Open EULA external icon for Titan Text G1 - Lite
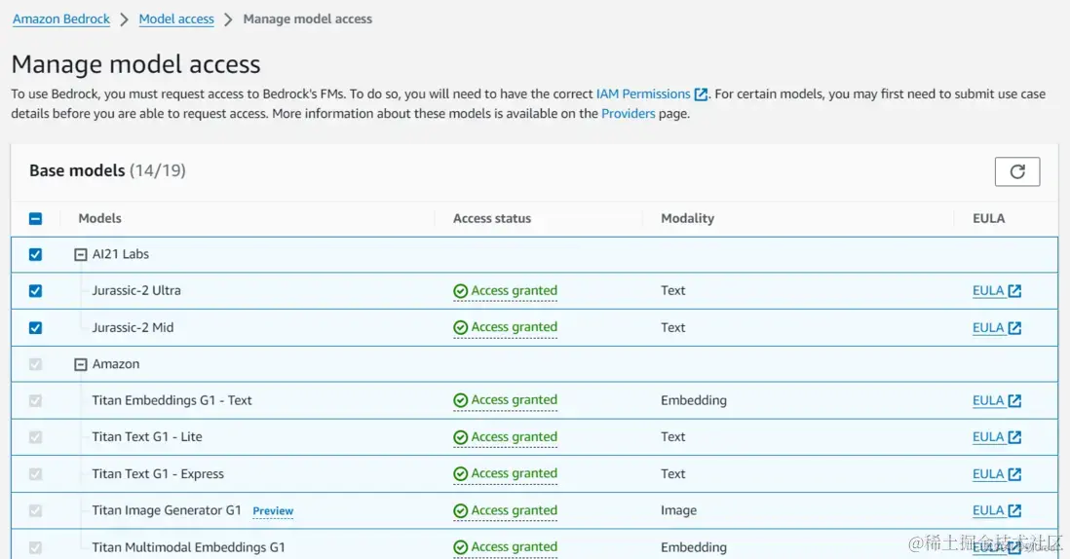 pyautogui.click(x=1014, y=437)
